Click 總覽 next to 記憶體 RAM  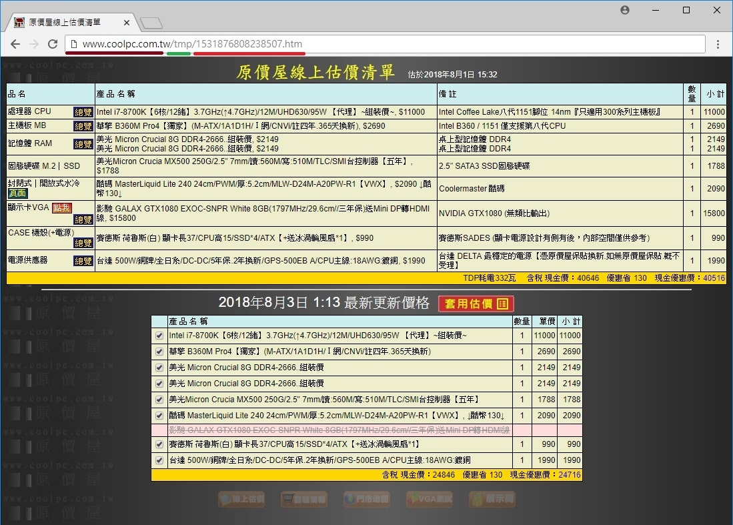coord(83,144)
